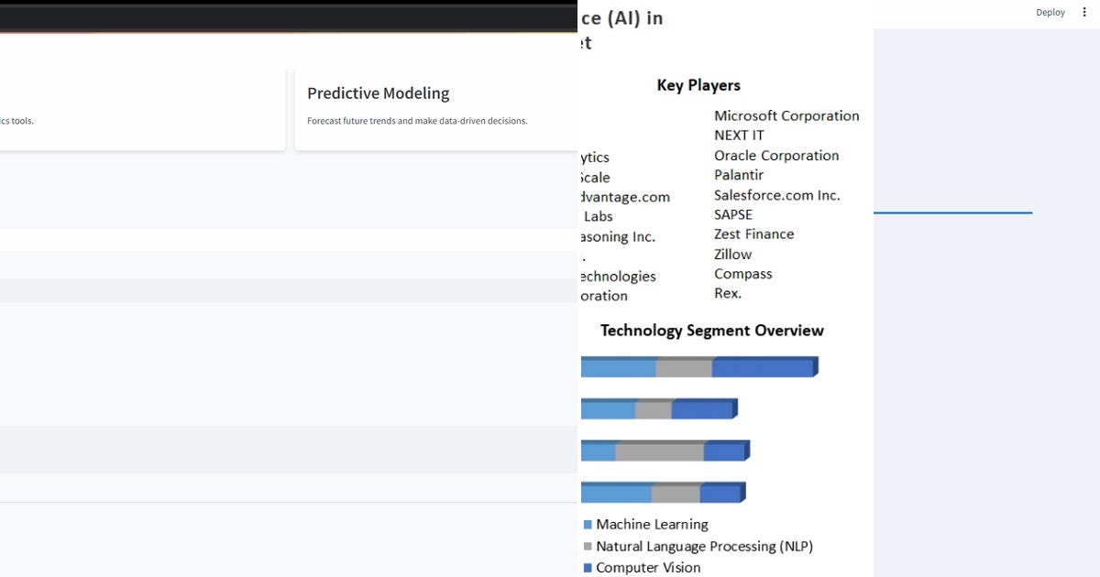Select the Computer Vision legend marker

pyautogui.click(x=588, y=567)
